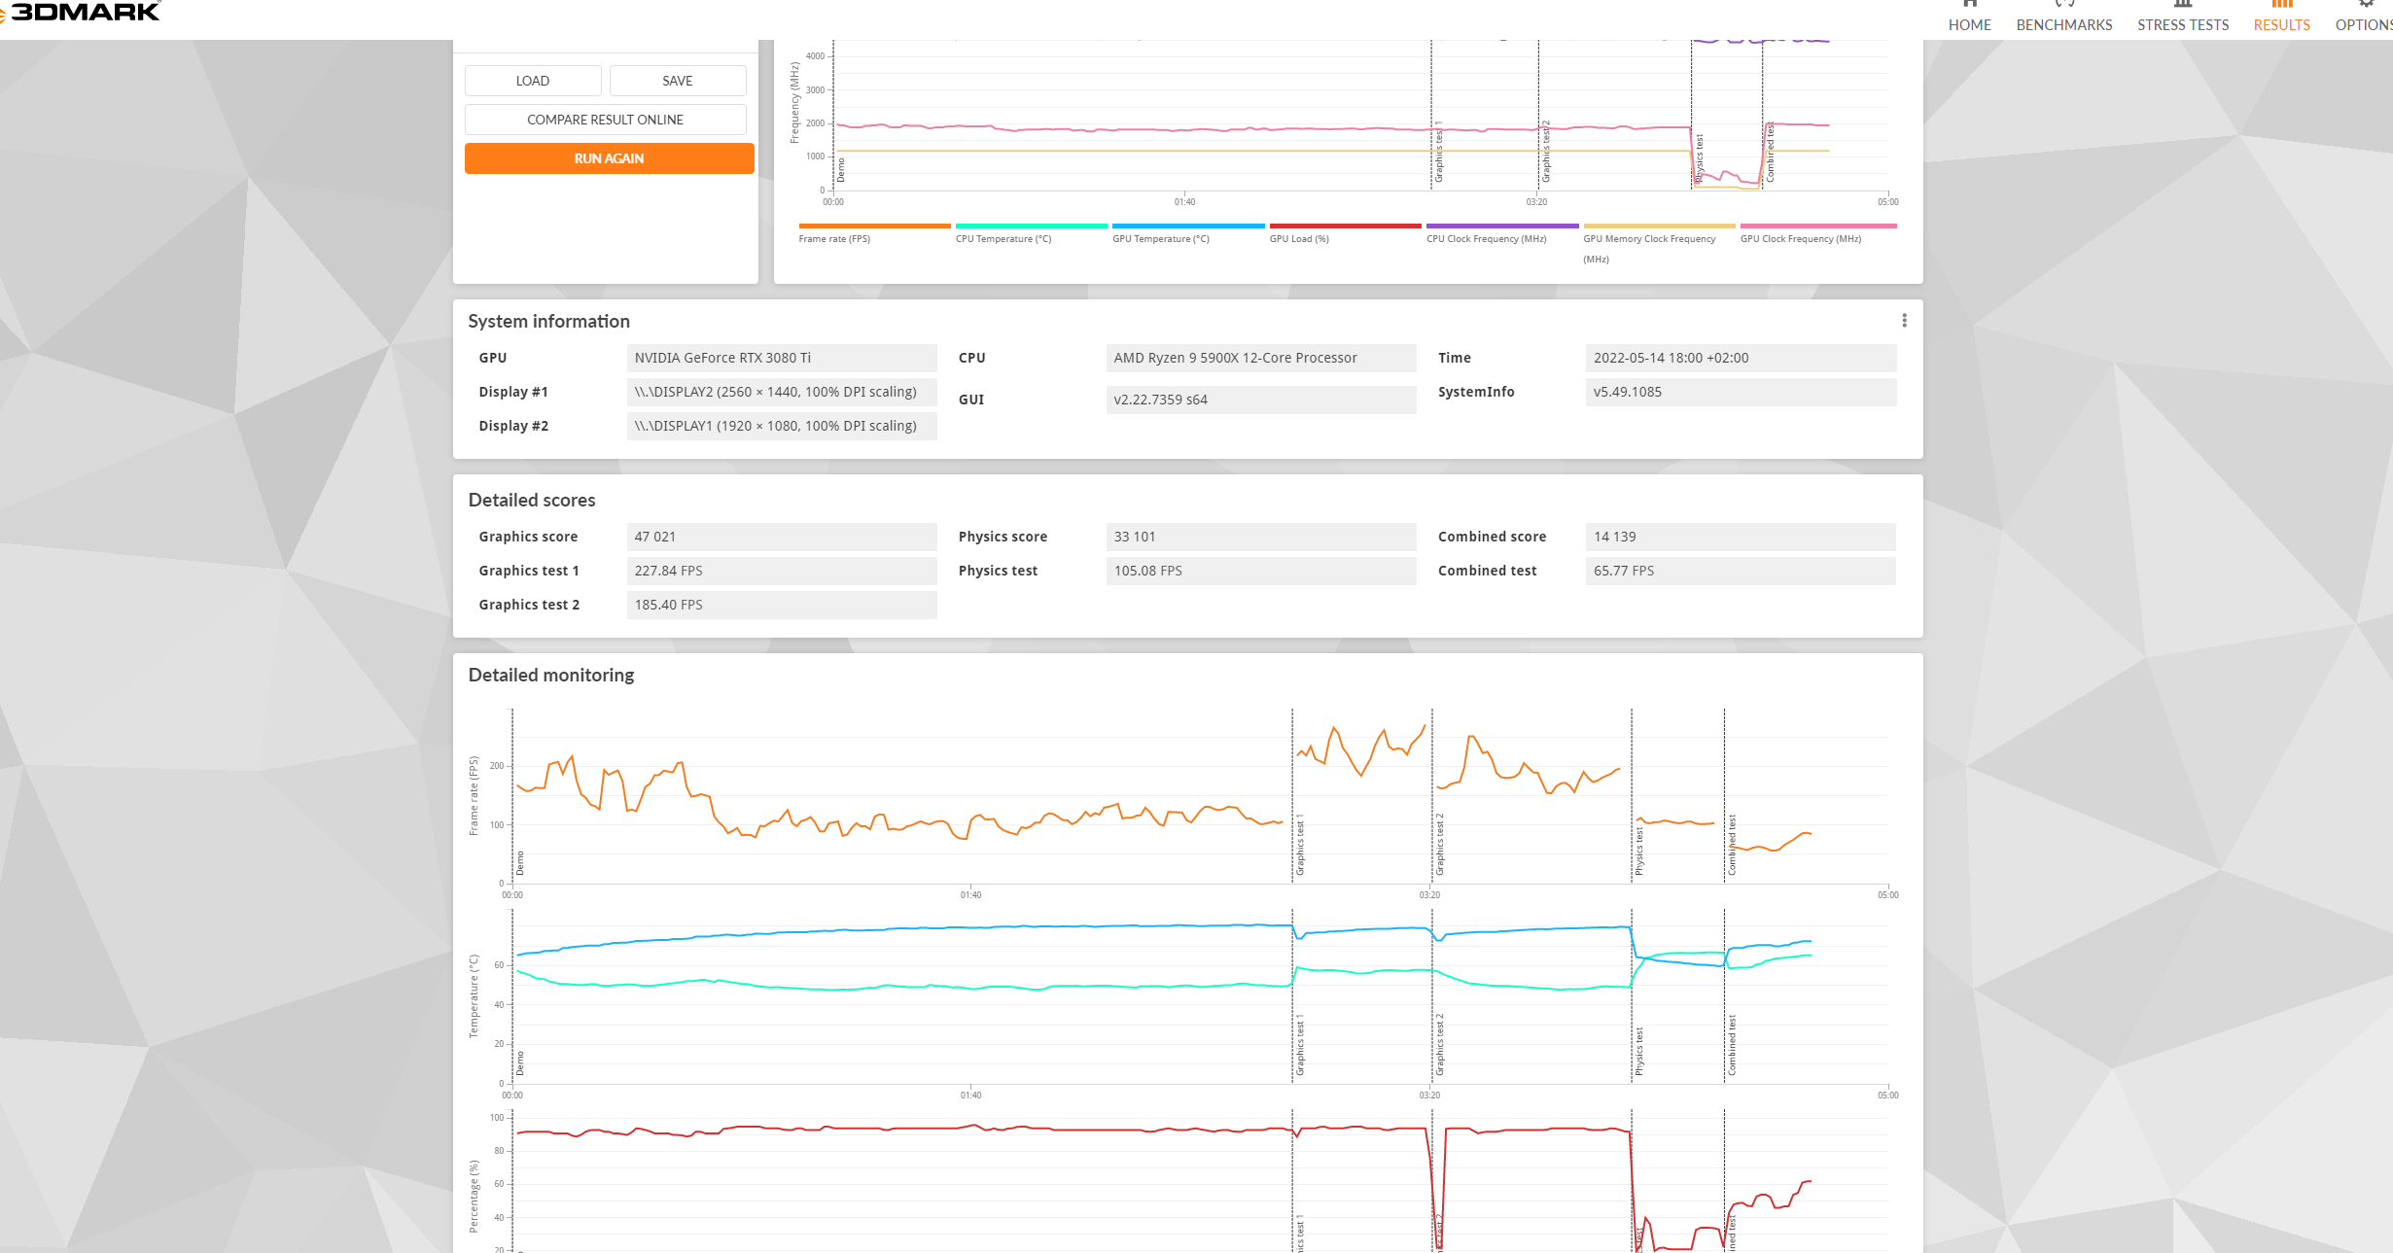Click GPU Clock Frequency pink legend bar
Screen dimensions: 2393x1253
(x=1817, y=226)
